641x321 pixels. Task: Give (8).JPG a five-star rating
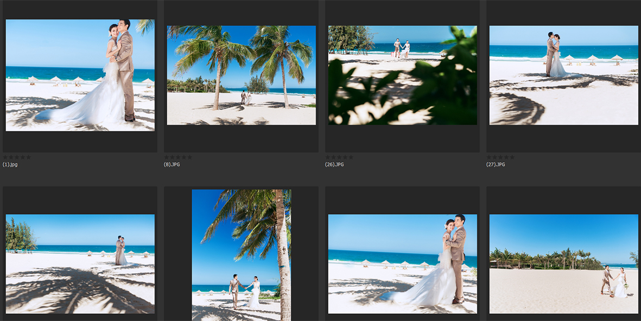[189, 157]
